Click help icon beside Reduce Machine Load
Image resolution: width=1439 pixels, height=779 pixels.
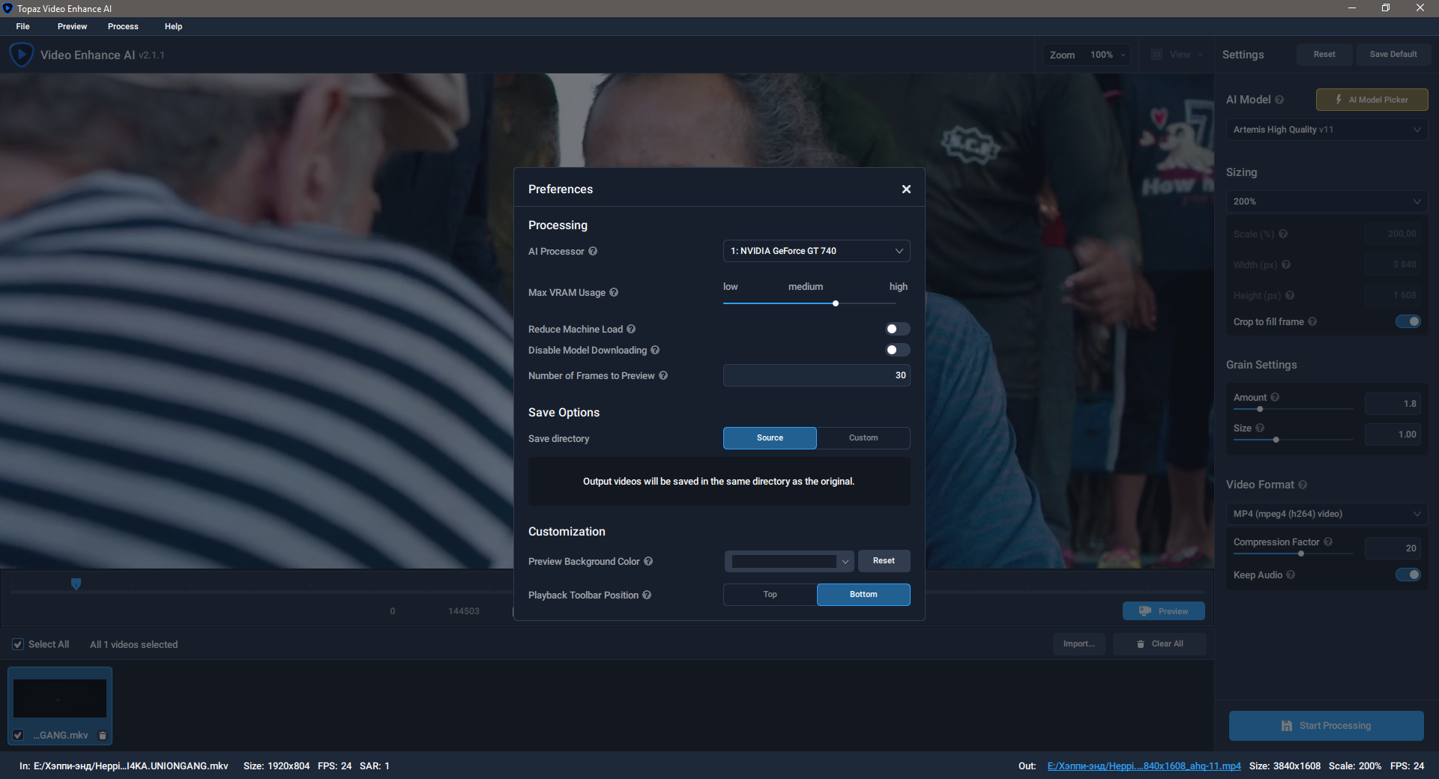click(631, 329)
